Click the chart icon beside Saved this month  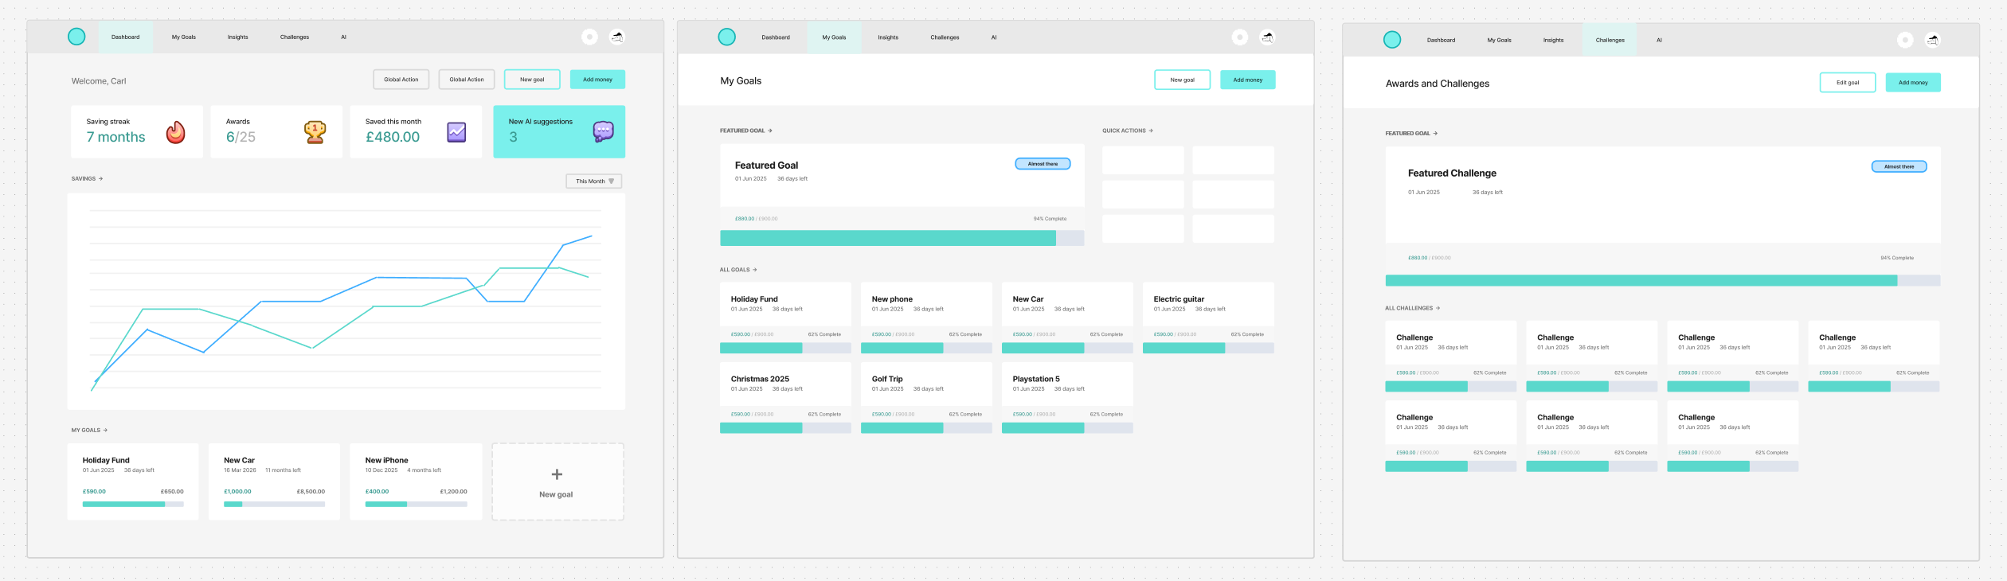coord(456,132)
